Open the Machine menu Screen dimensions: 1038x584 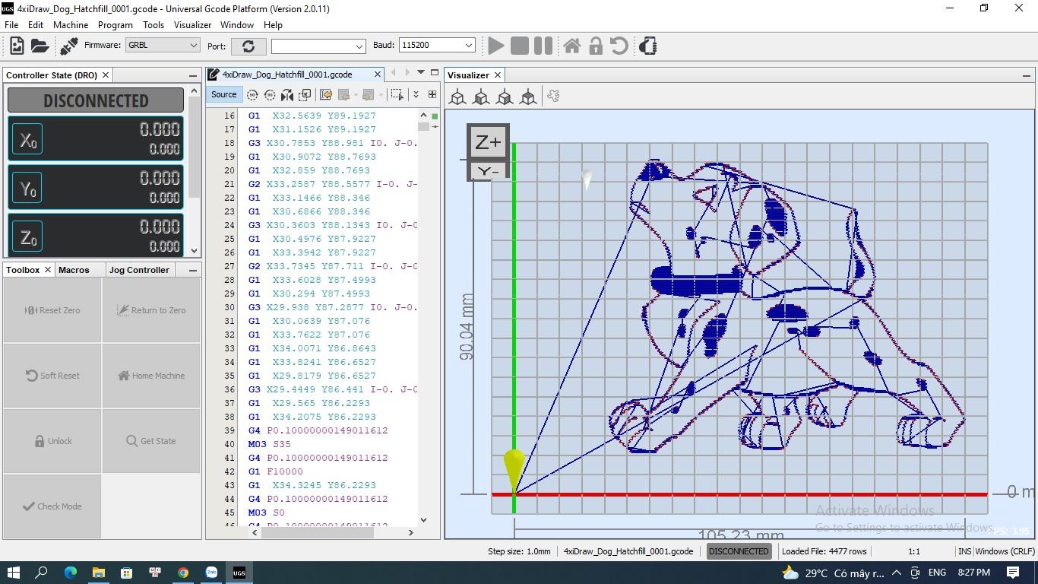coord(71,25)
